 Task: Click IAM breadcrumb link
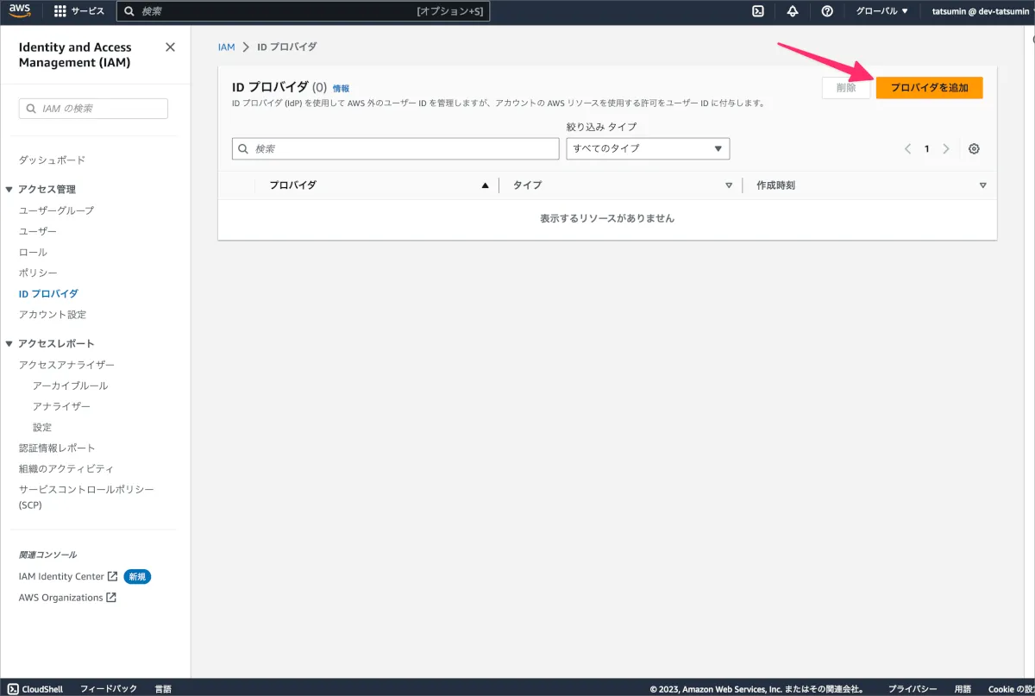(226, 47)
